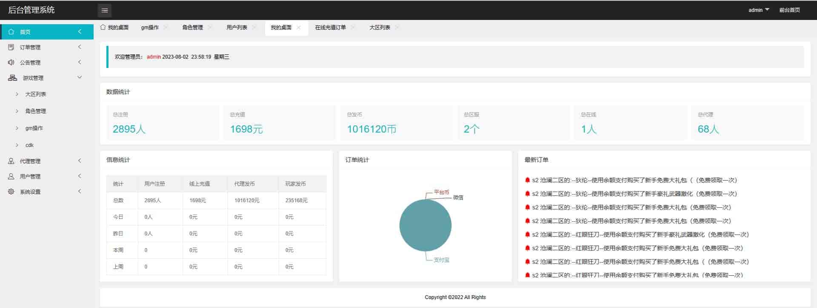Viewport: 817px width, 308px height.
Task: Click the 公告管理 speaker icon
Action: (11, 62)
